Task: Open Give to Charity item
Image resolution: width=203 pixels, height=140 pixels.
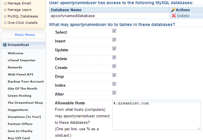Action: coord(20,131)
